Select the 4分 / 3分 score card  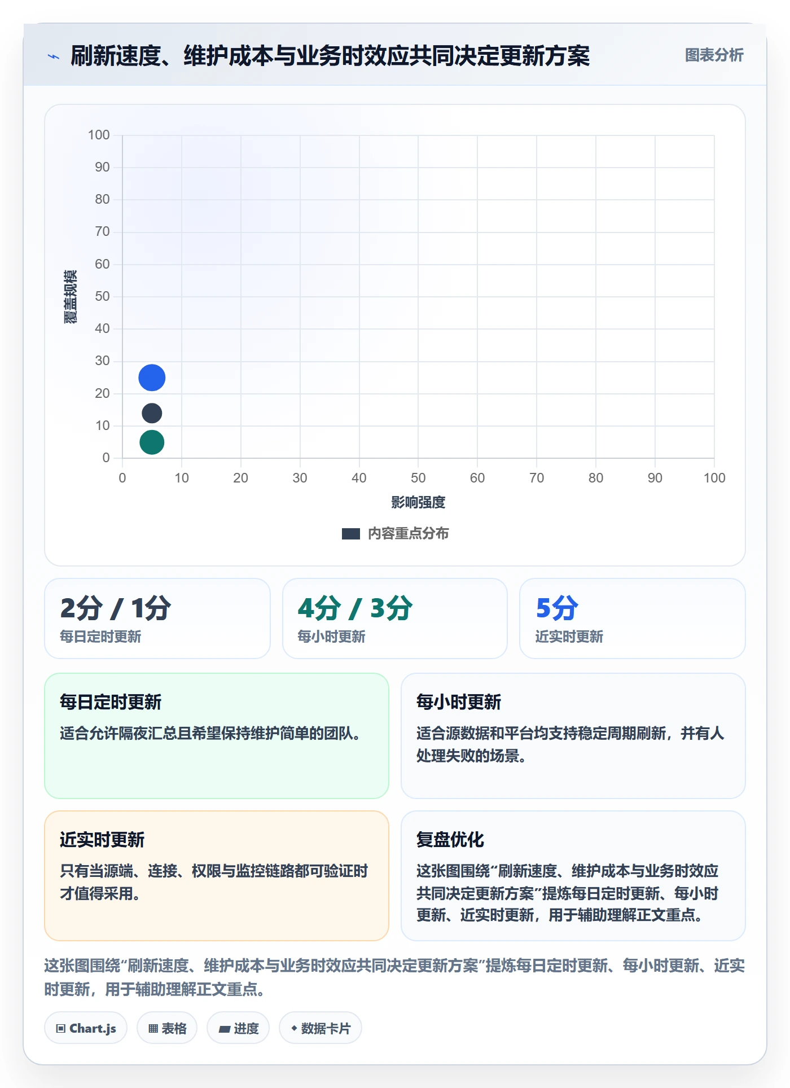(395, 618)
